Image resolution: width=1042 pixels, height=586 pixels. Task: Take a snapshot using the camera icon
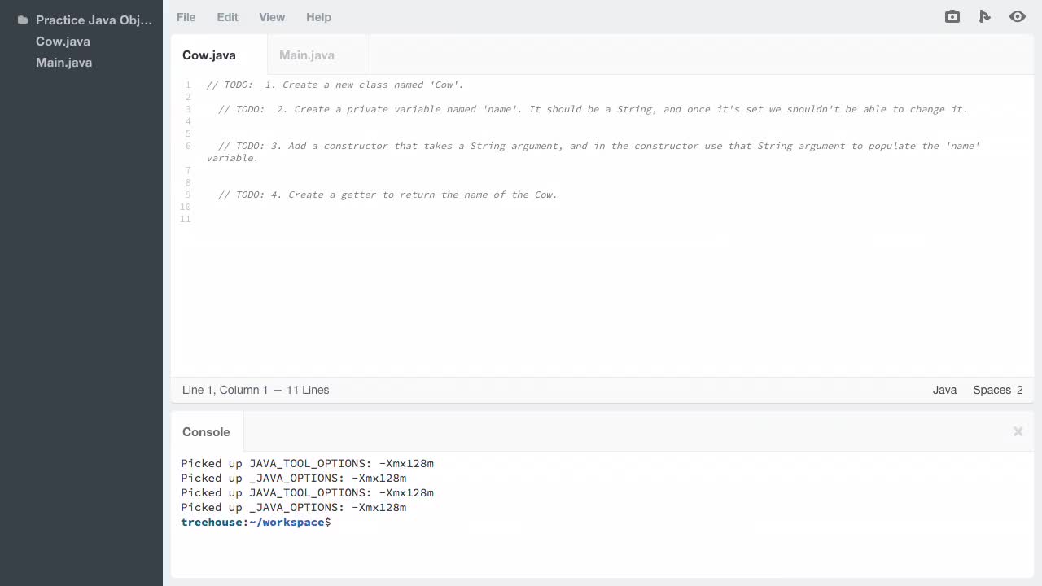click(952, 16)
